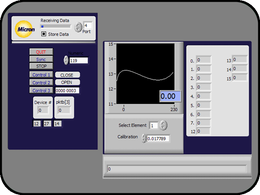Click the value box for element 2.
The height and width of the screenshot is (195, 260).
tap(204, 78)
